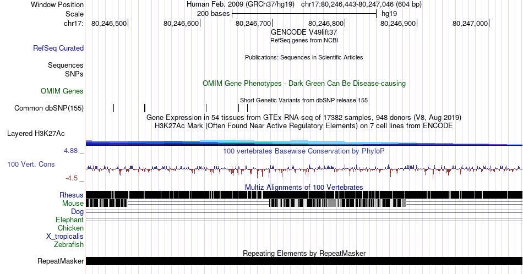Screen dimensions: 523x274
Task: Click the 80,246,600 ruler coordinate
Action: [x=181, y=23]
